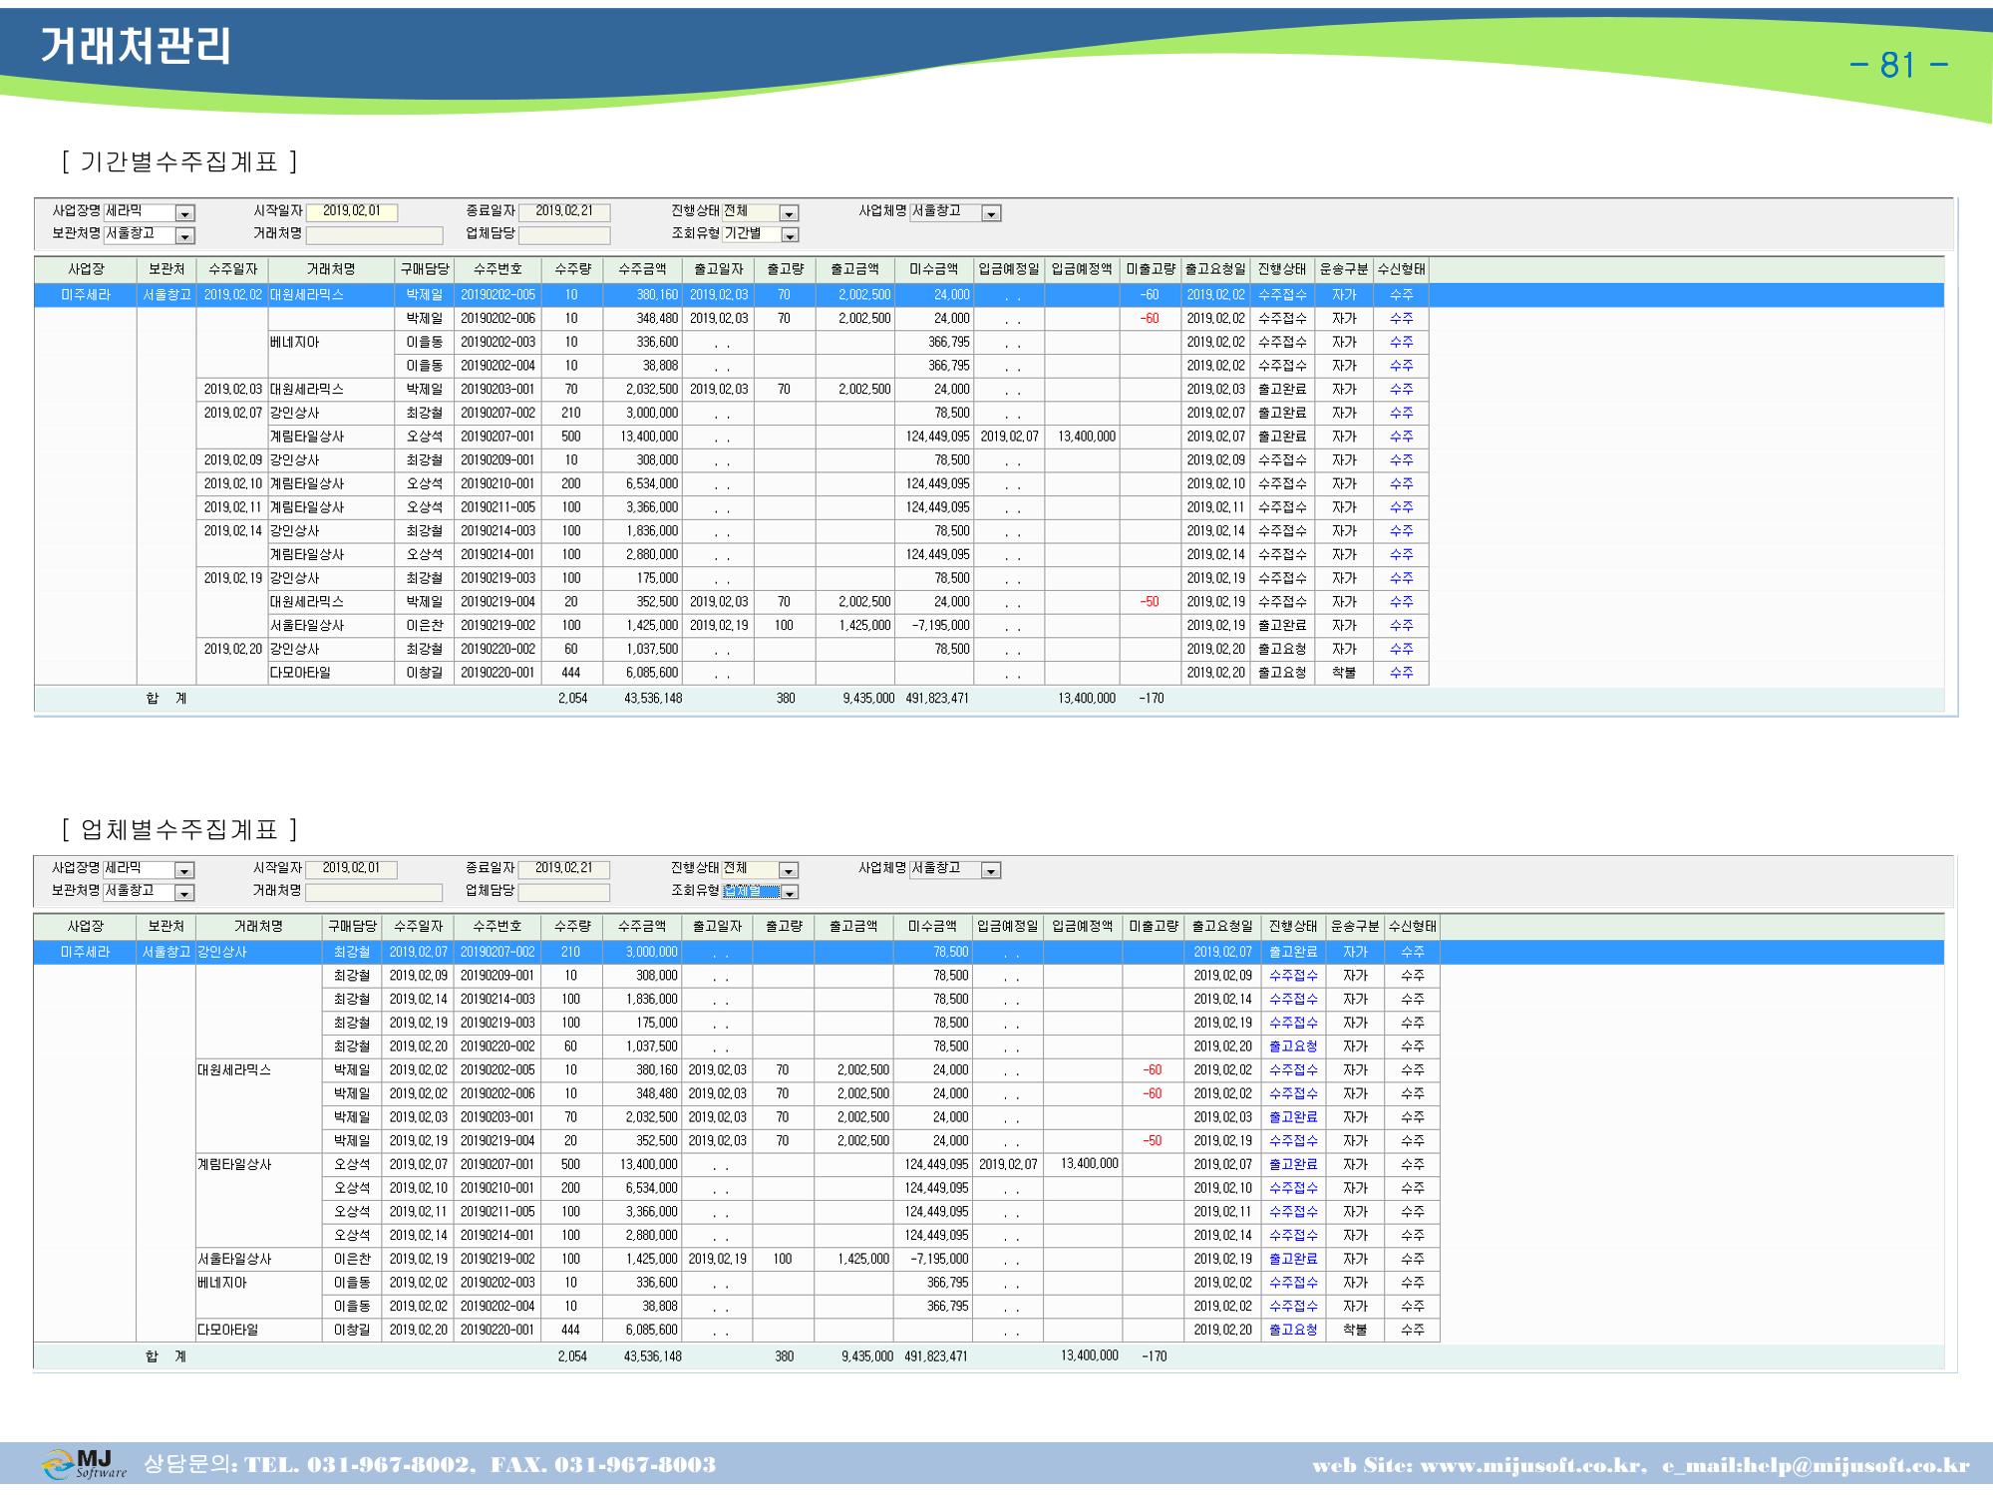Open 진행상태 dropdown in 업체별수주집계표 panel

click(x=788, y=870)
